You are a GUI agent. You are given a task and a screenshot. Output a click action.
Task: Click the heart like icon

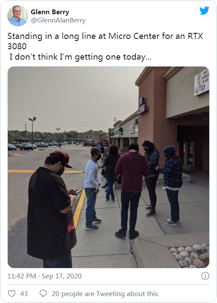tap(12, 293)
